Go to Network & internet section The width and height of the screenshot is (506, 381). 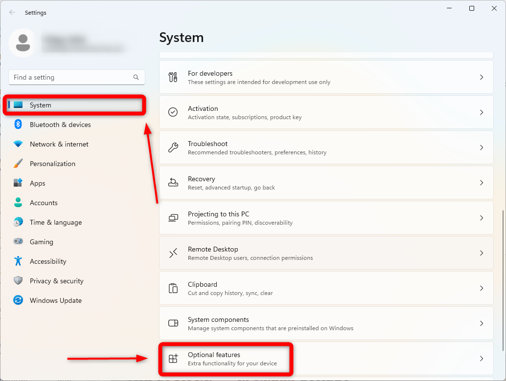(76, 144)
